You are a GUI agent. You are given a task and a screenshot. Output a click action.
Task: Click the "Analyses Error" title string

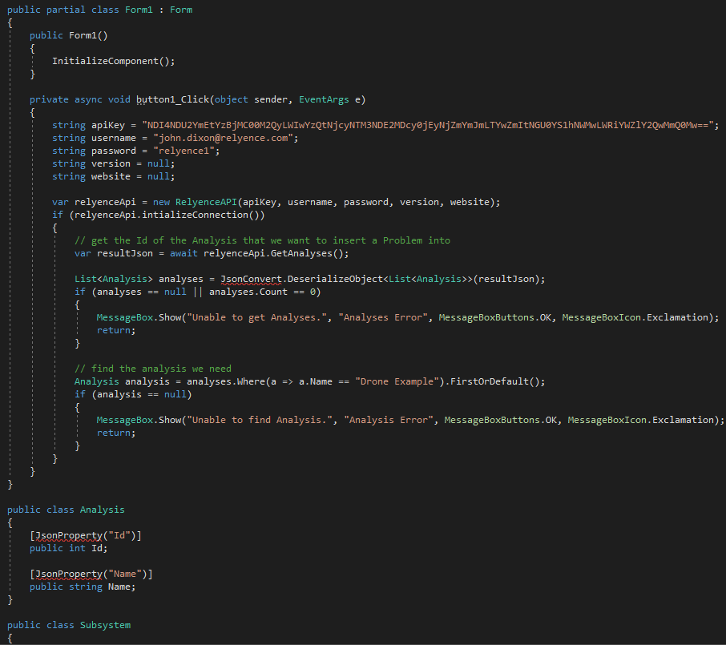(x=385, y=317)
